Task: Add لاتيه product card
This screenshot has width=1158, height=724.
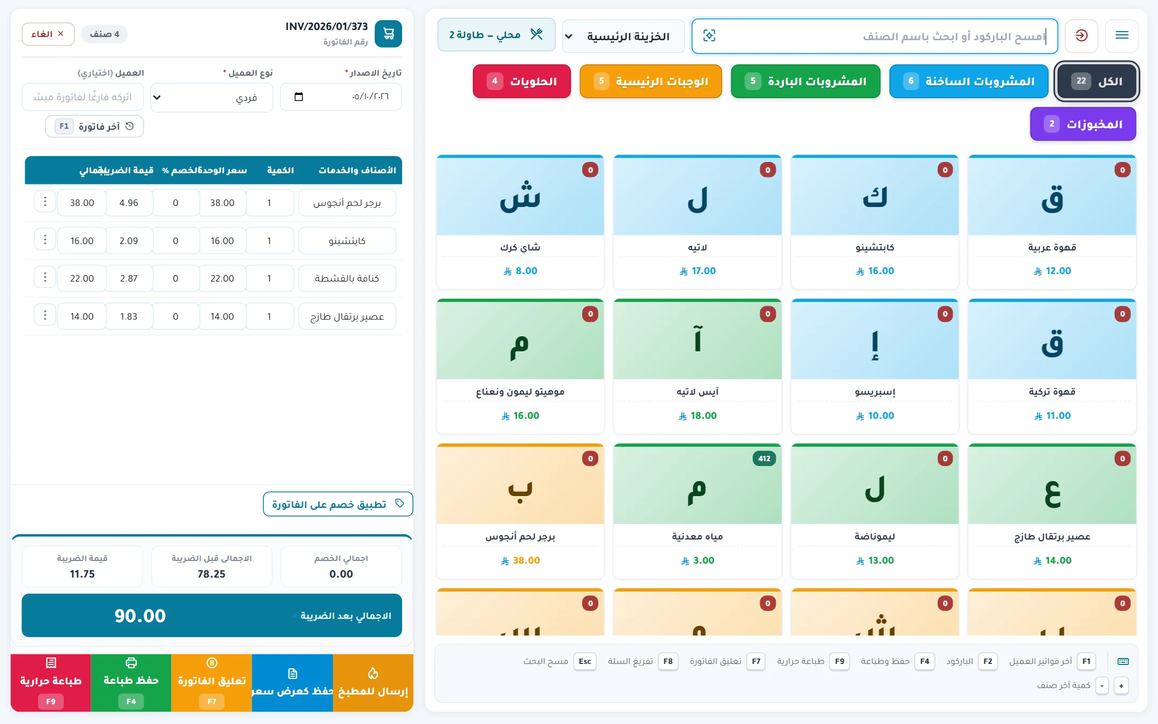Action: [697, 222]
